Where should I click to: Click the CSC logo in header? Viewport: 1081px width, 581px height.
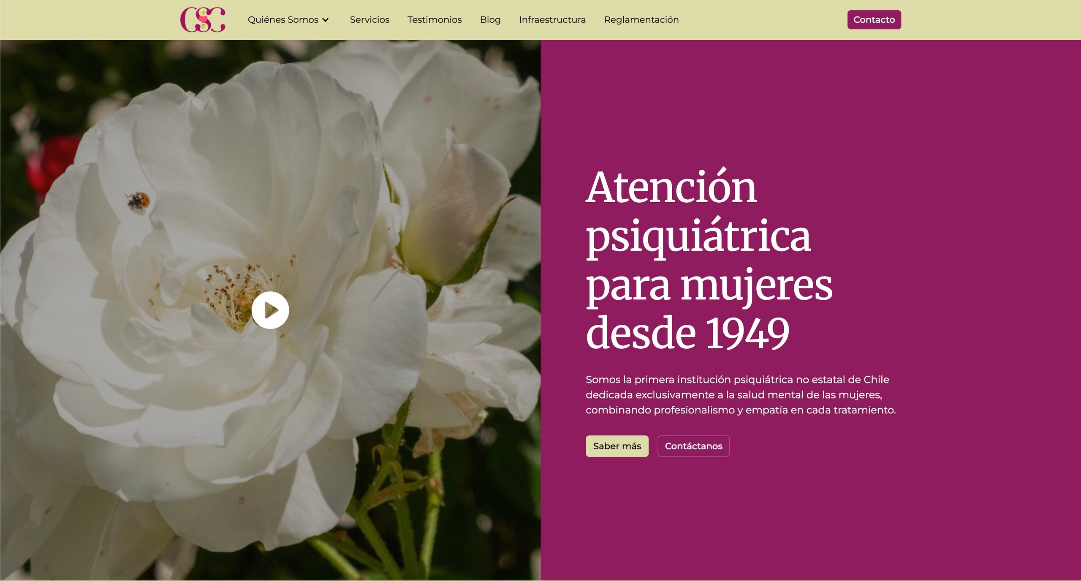click(x=203, y=19)
